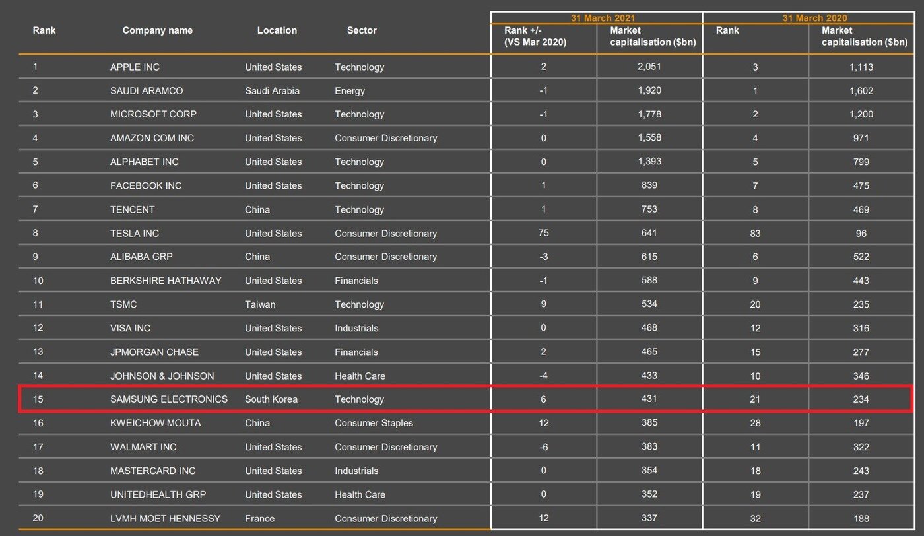Viewport: 924px width, 536px height.
Task: Select the Consumer Staples sector cell
Action: click(374, 423)
